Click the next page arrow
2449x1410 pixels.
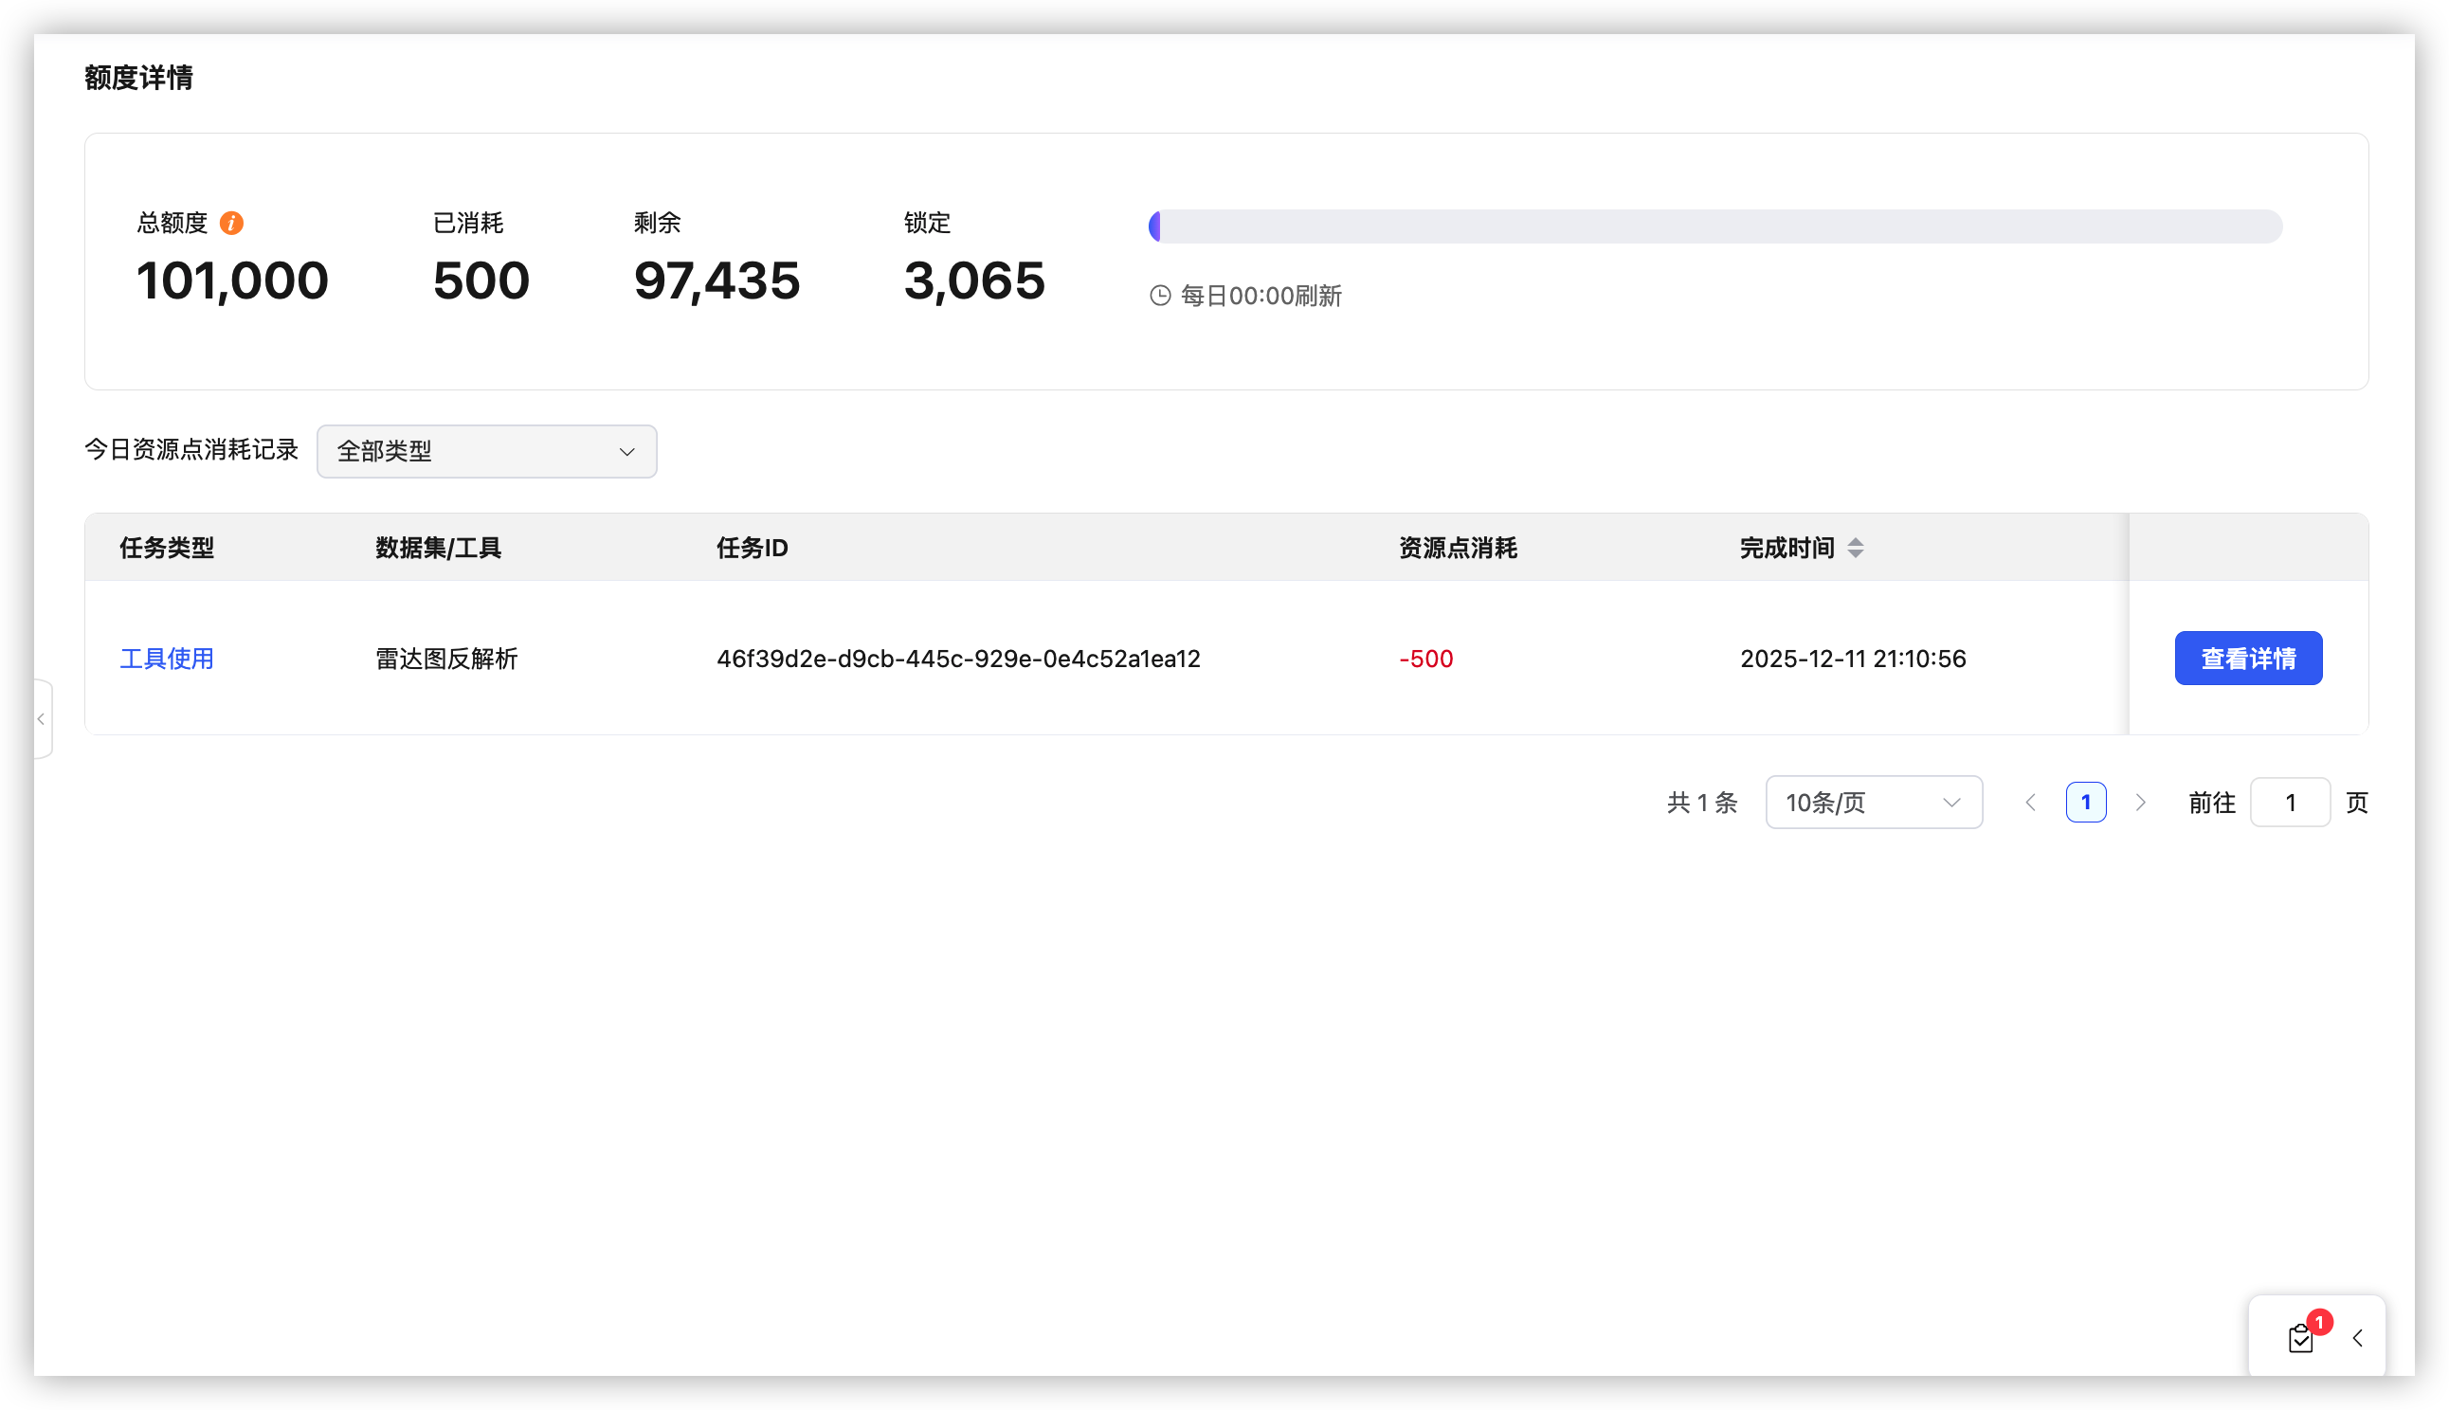tap(2141, 802)
